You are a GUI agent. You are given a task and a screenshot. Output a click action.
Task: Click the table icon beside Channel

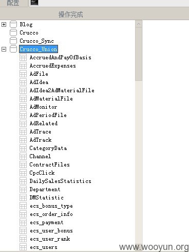pos(23,156)
